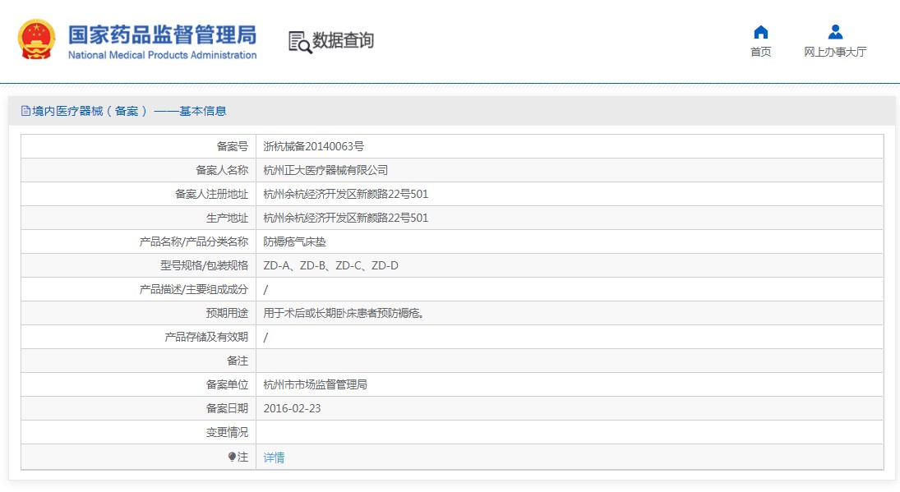Click the document icon before 境内医疗器械

coord(25,111)
